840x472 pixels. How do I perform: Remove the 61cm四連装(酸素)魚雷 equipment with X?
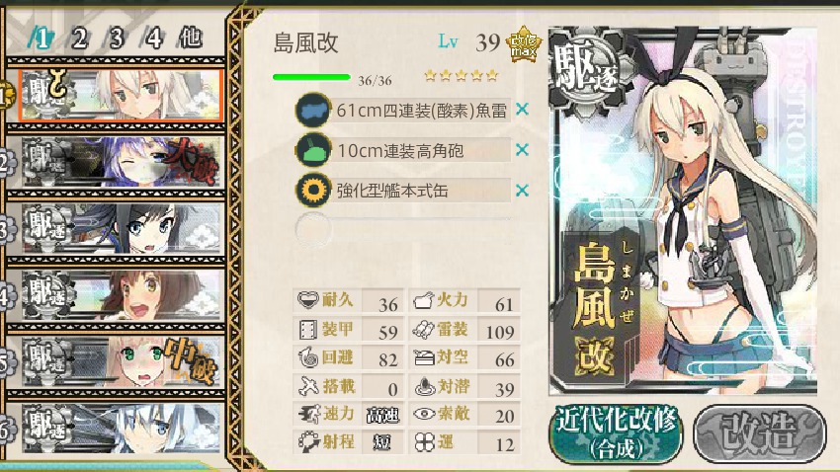(522, 110)
